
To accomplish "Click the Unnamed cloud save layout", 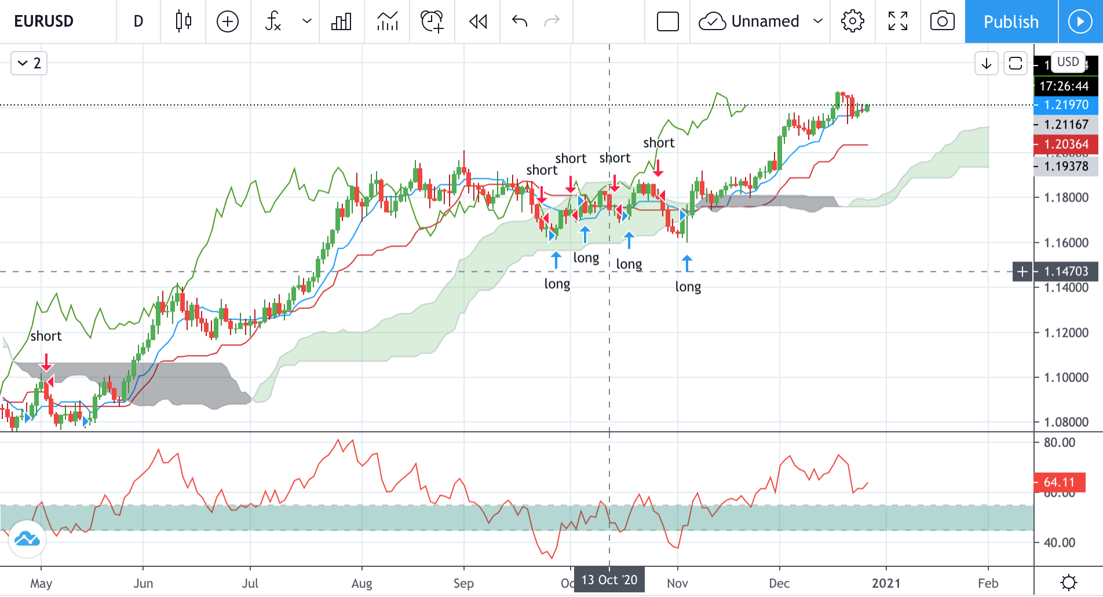I will click(749, 21).
